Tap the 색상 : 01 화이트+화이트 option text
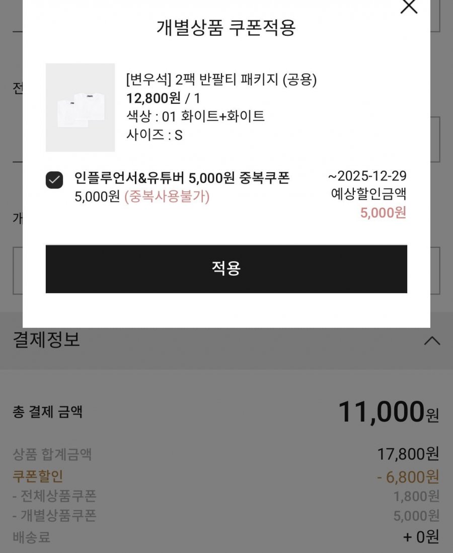 [x=195, y=116]
